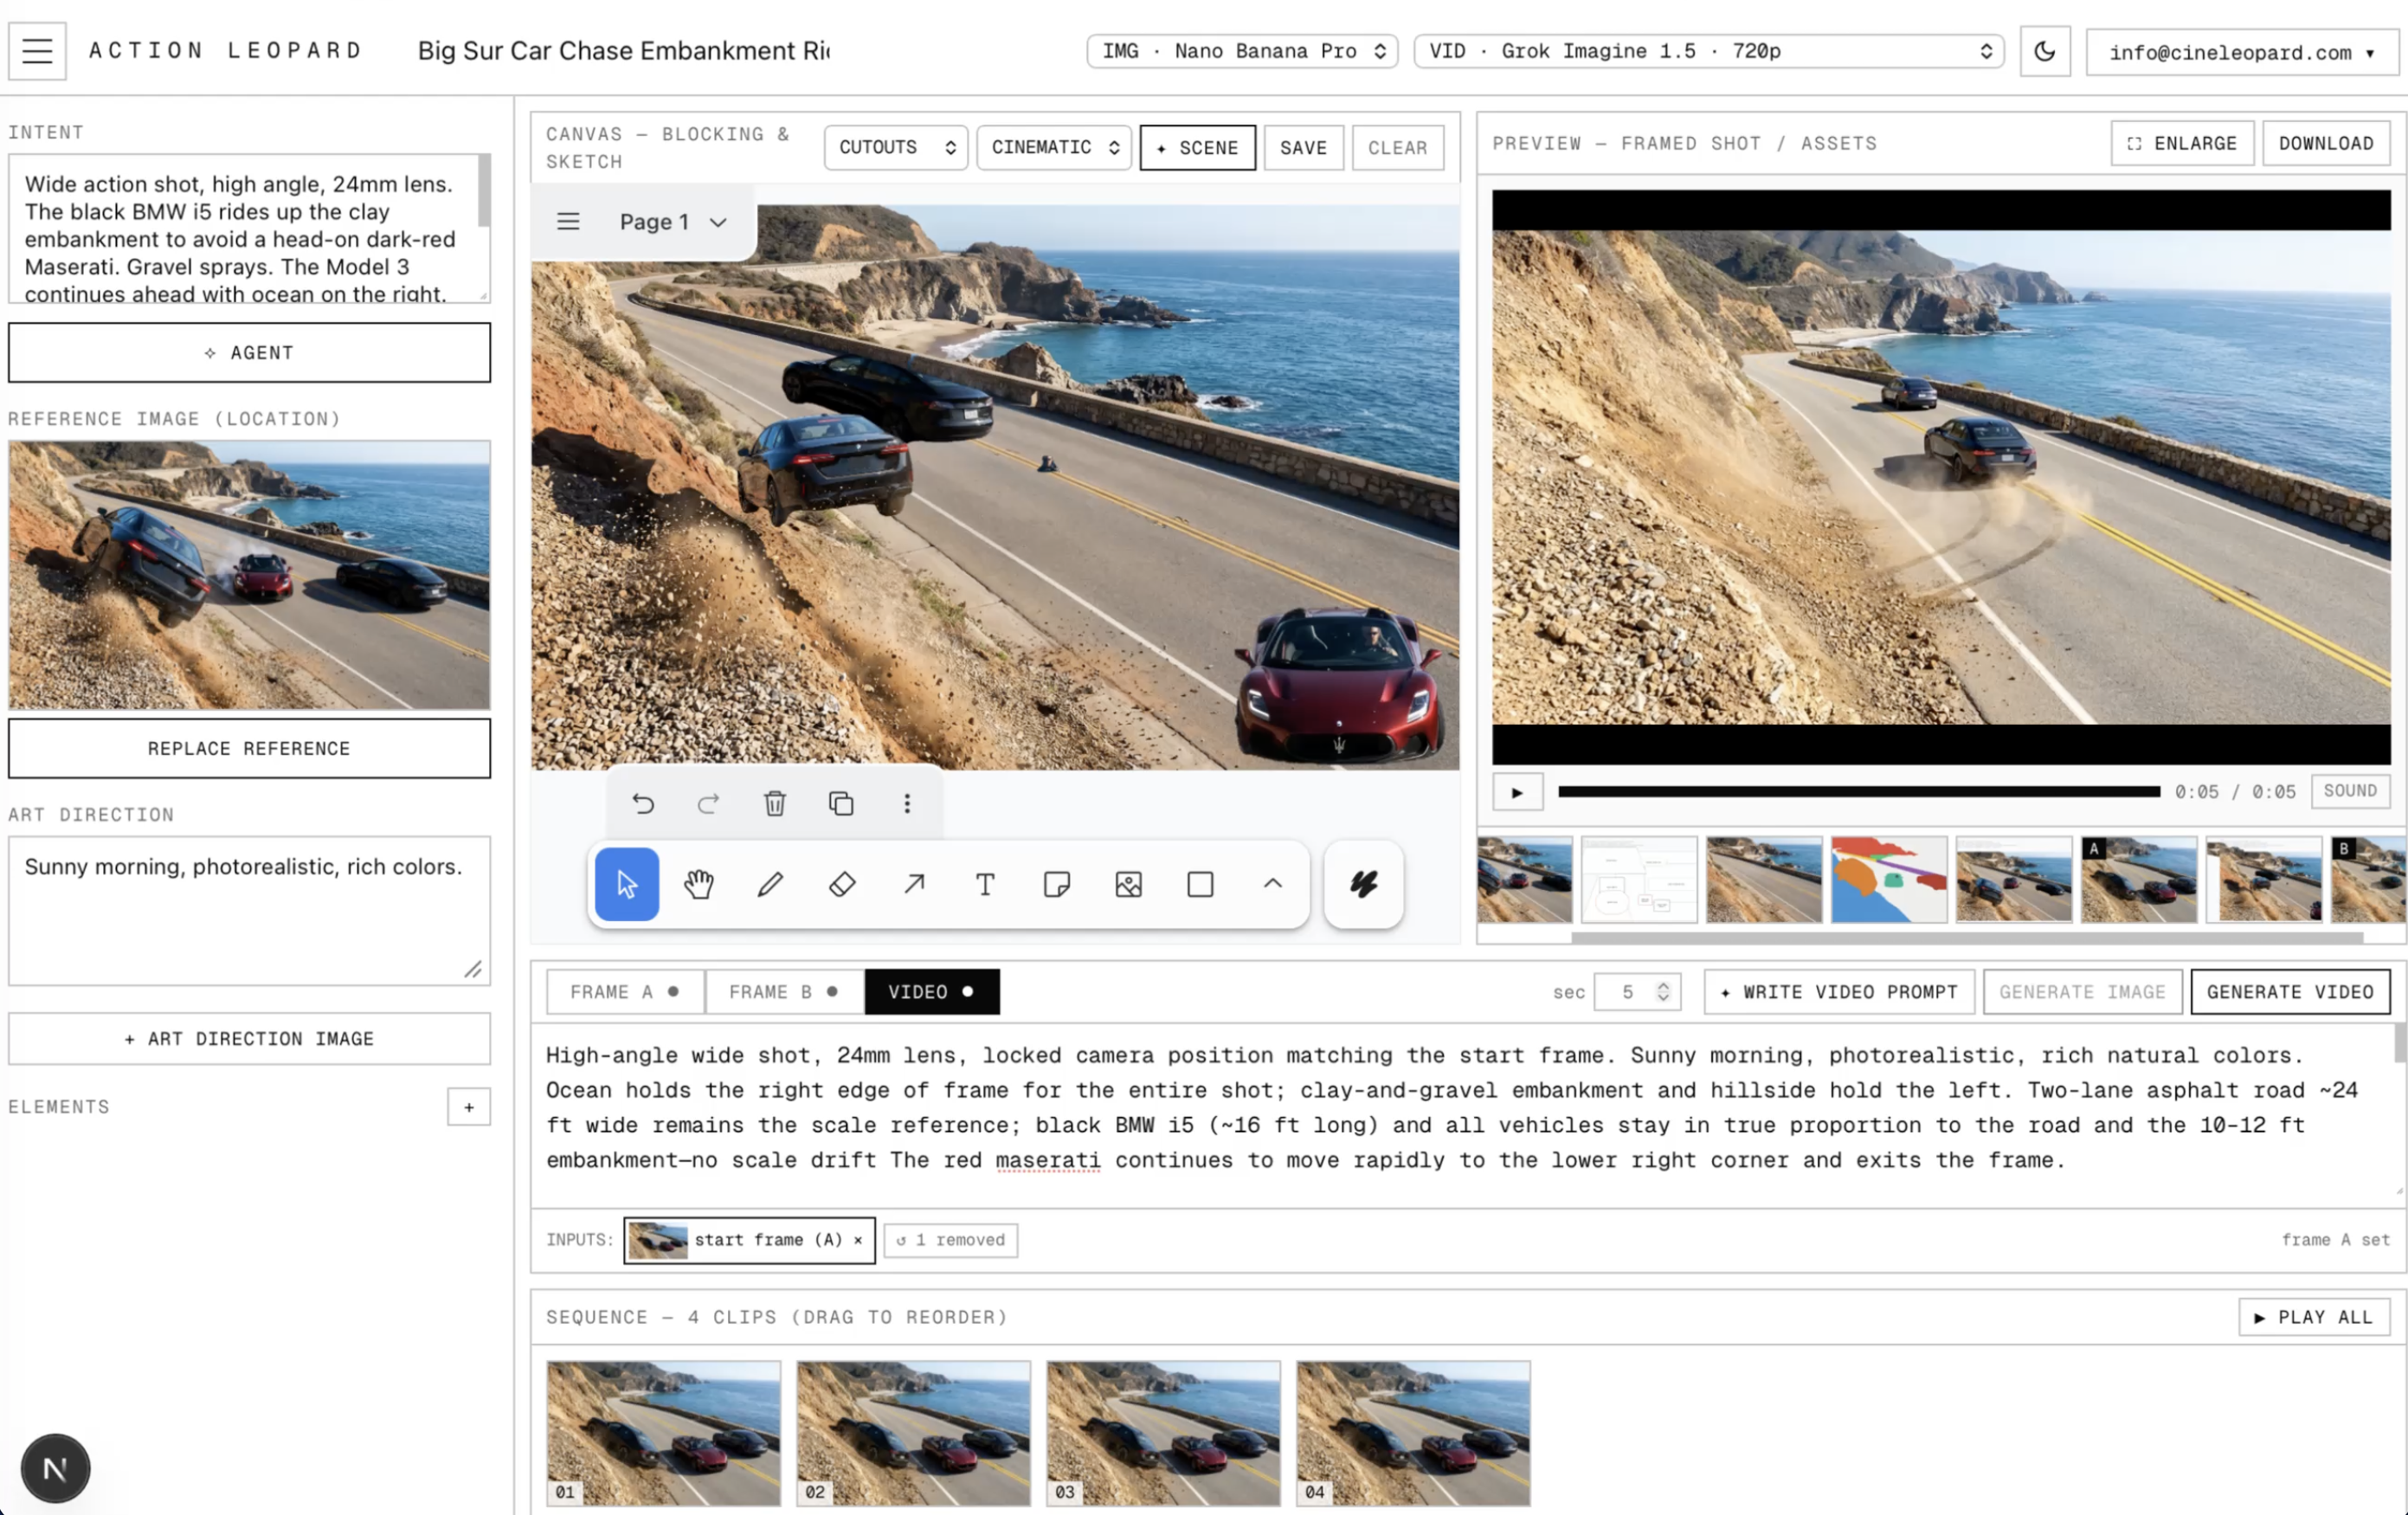Choose the Sticky note tool
Image resolution: width=2408 pixels, height=1515 pixels.
(x=1057, y=884)
